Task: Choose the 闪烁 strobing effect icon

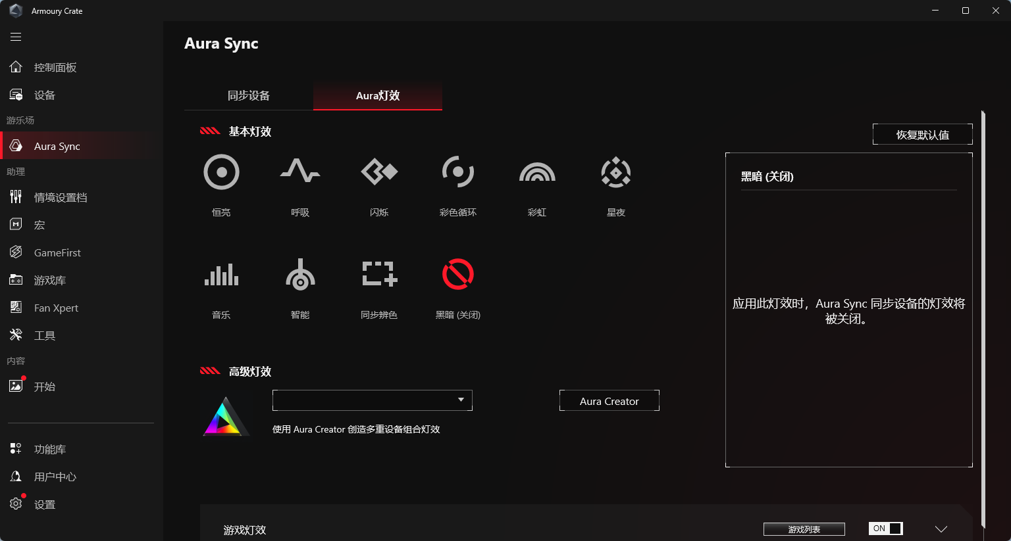Action: click(379, 172)
